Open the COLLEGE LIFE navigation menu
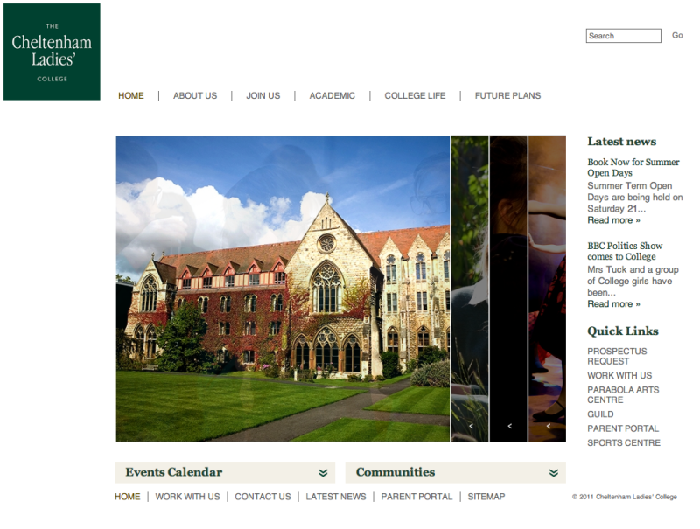Image resolution: width=700 pixels, height=529 pixels. [x=415, y=95]
